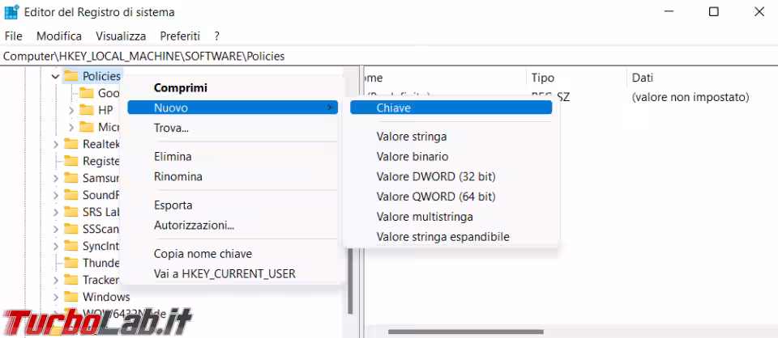
Task: Select the SRS Labs folder icon
Action: coord(71,212)
